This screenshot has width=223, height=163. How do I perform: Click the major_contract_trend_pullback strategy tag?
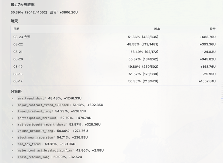[x=43, y=105]
